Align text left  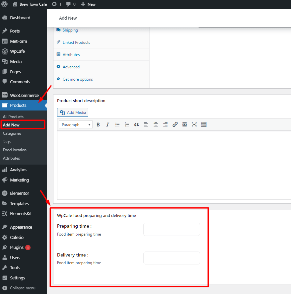click(x=146, y=125)
